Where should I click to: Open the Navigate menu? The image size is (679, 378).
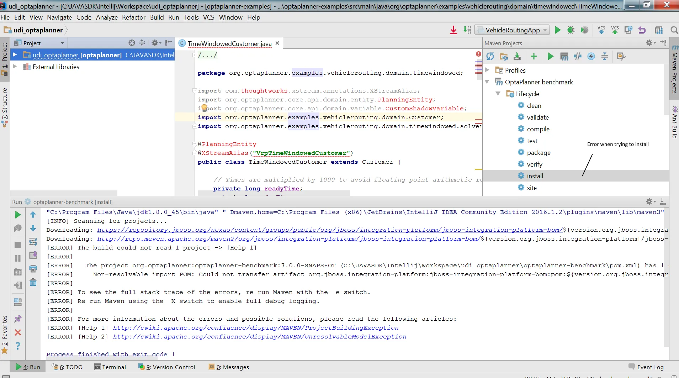click(59, 17)
